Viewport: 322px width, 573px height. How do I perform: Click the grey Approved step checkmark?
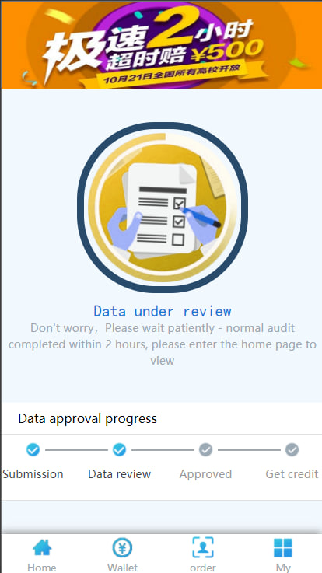pos(205,450)
